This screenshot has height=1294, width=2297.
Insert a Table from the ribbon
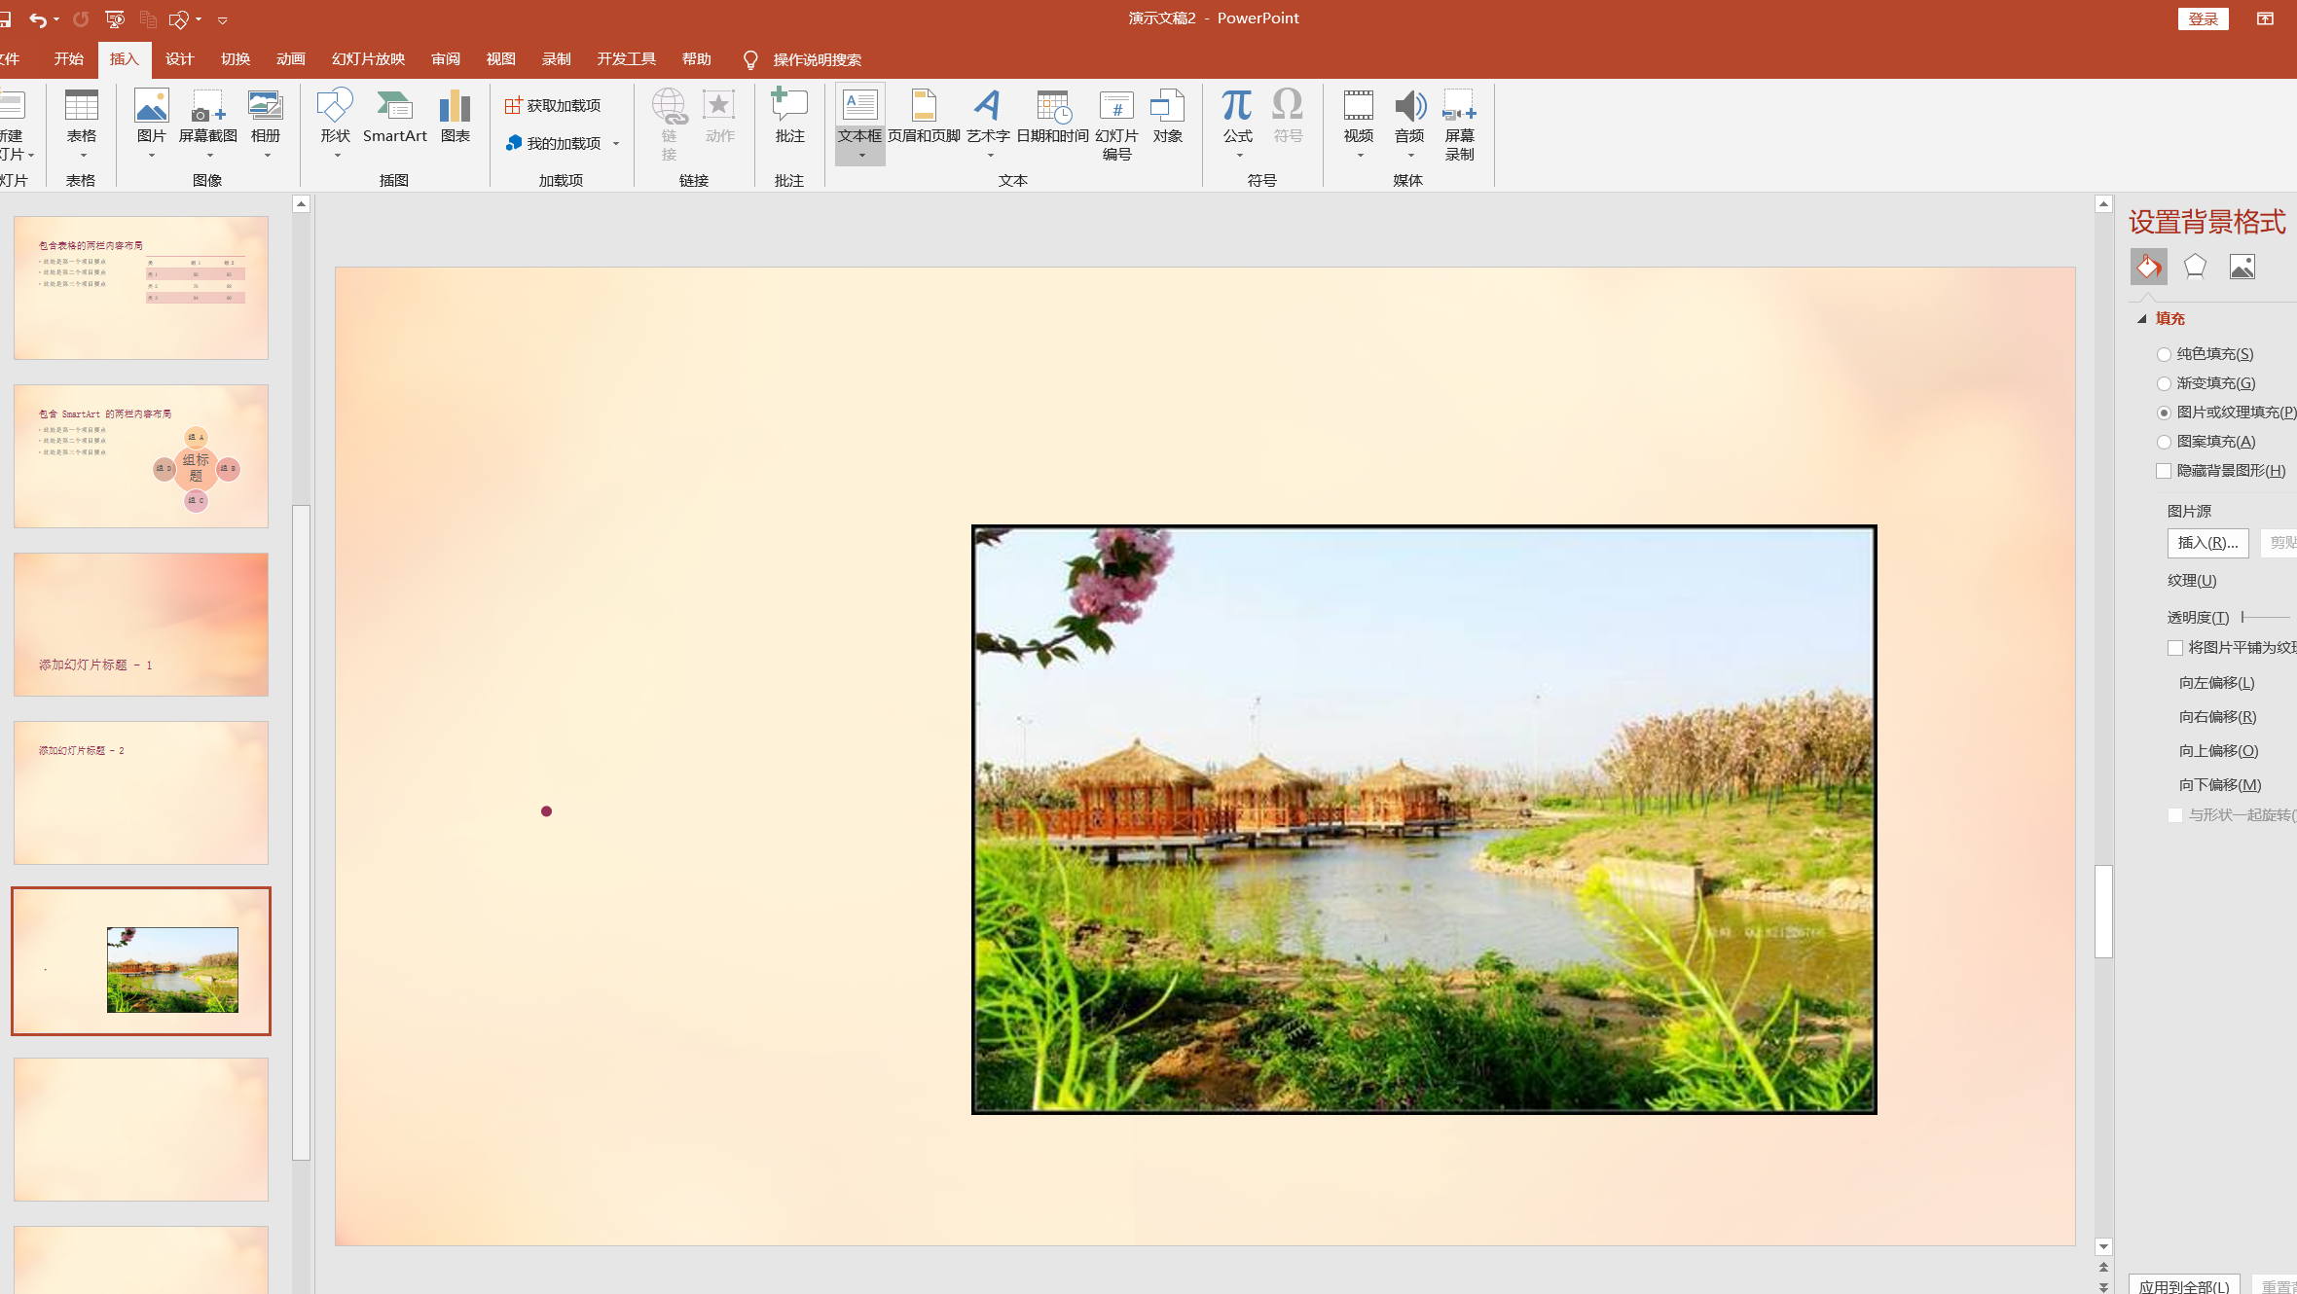82,116
